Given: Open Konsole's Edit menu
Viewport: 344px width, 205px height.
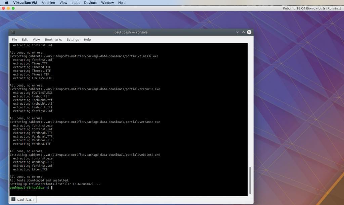Looking at the screenshot, I should [x=25, y=40].
